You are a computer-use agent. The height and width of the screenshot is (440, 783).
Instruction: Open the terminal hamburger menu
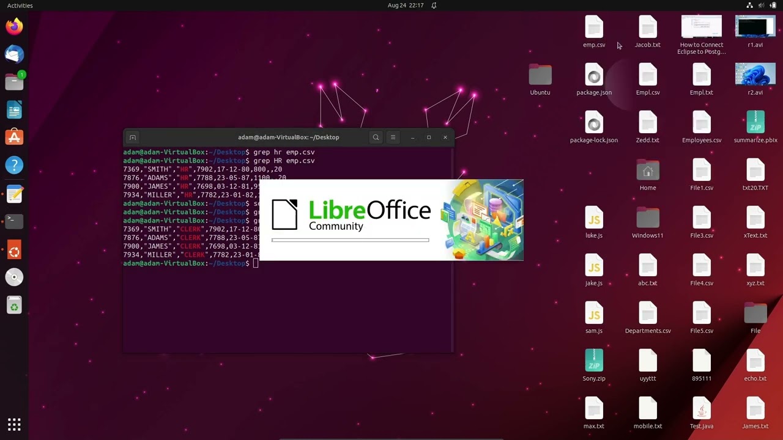point(393,137)
